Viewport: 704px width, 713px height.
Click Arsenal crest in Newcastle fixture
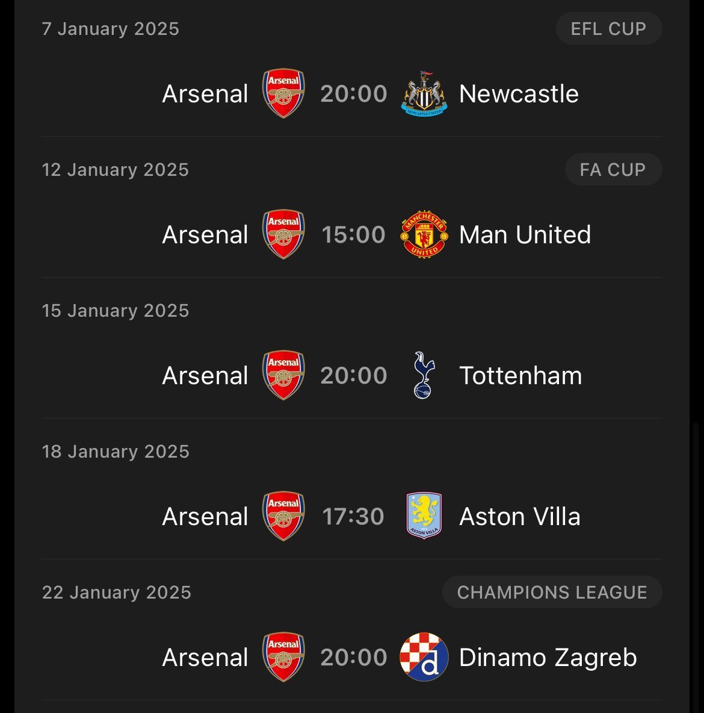click(283, 93)
